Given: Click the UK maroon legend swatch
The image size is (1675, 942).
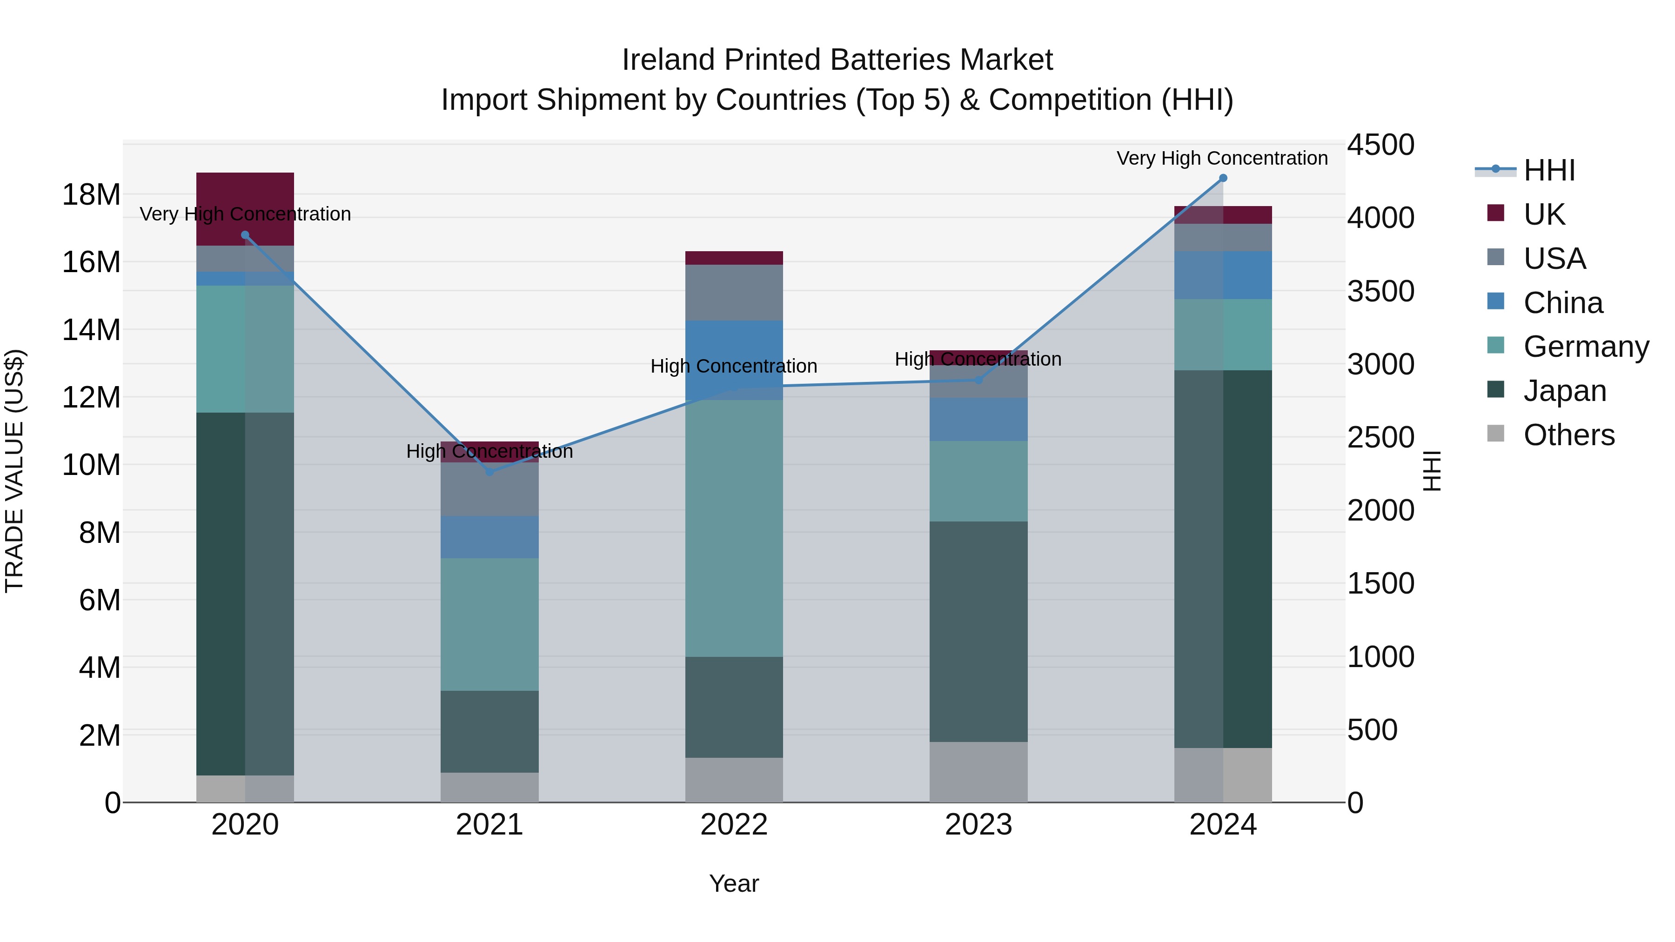Looking at the screenshot, I should 1495,213.
